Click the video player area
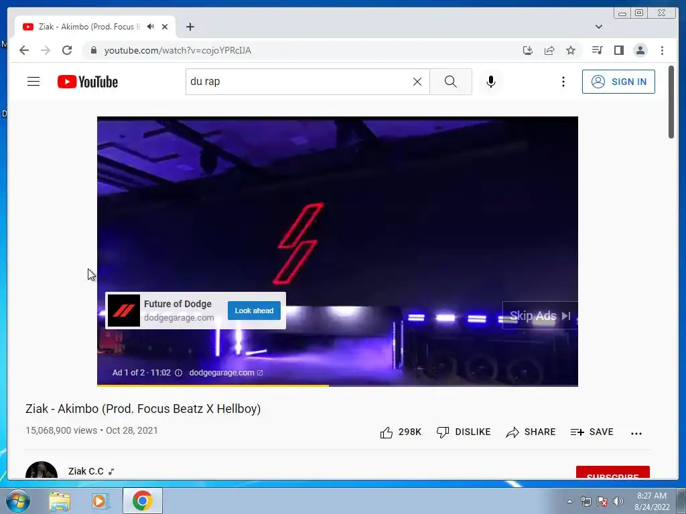Screen dimensions: 686x514 338,251
